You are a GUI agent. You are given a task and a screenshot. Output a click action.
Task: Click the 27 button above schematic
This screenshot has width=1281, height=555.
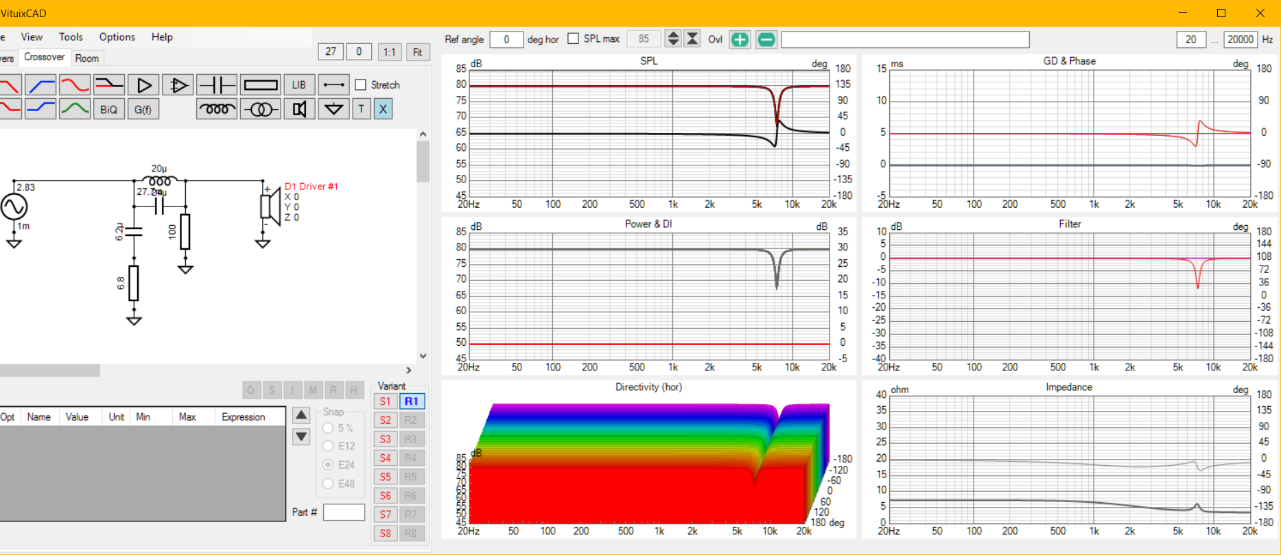331,51
